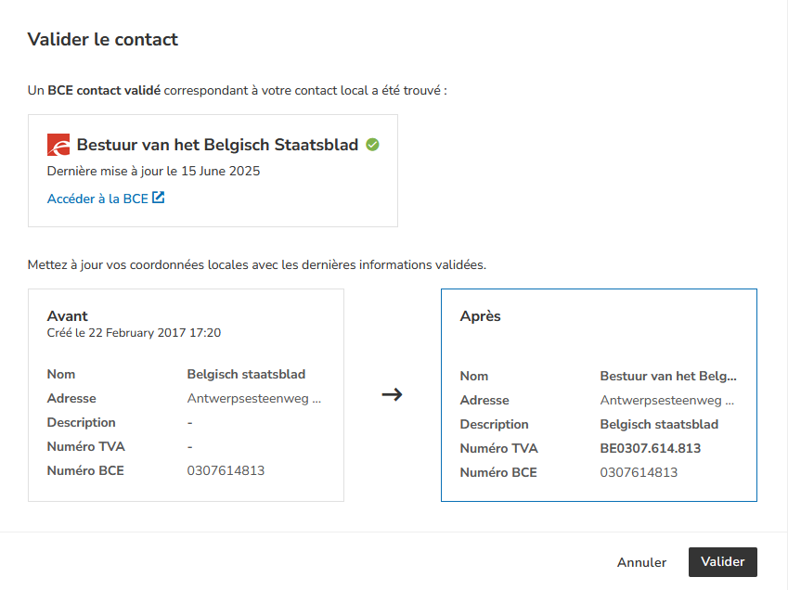Click the truncated address in the Après card

(x=667, y=401)
